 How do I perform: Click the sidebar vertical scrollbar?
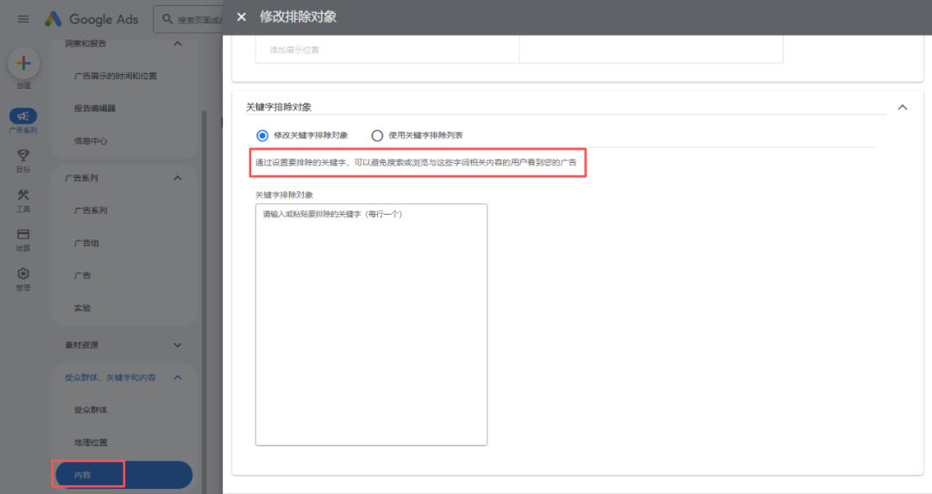click(205, 302)
